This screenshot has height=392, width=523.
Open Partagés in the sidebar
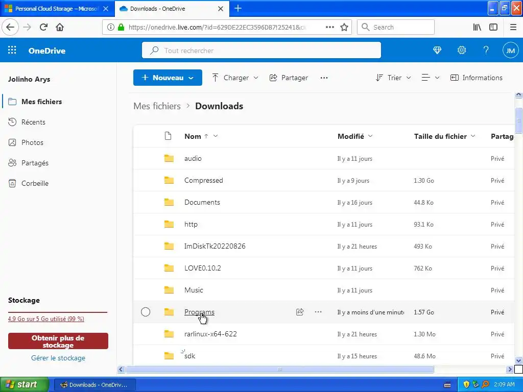coord(35,163)
